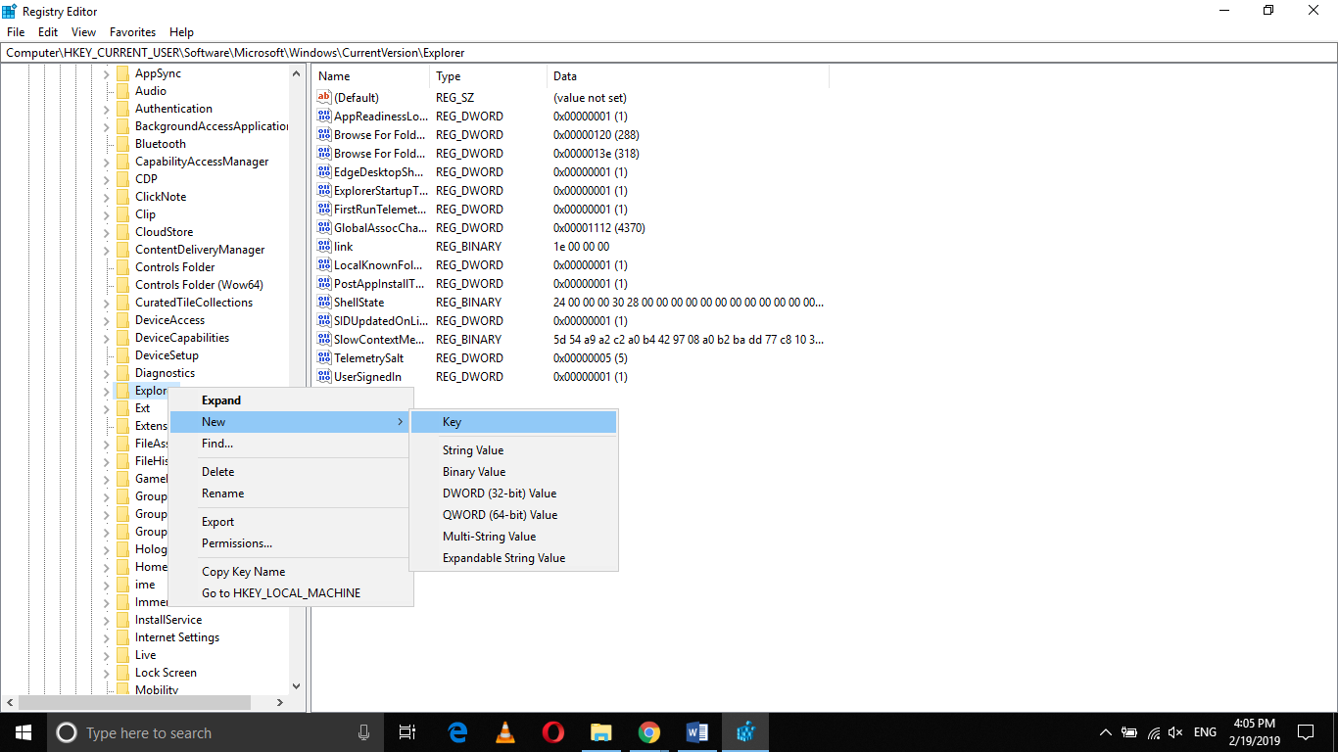Viewport: 1338px width, 752px height.
Task: Open File Explorer from the taskbar
Action: tap(601, 731)
